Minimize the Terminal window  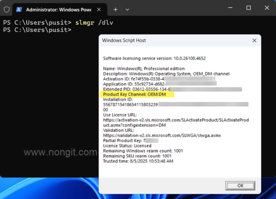(230, 8)
